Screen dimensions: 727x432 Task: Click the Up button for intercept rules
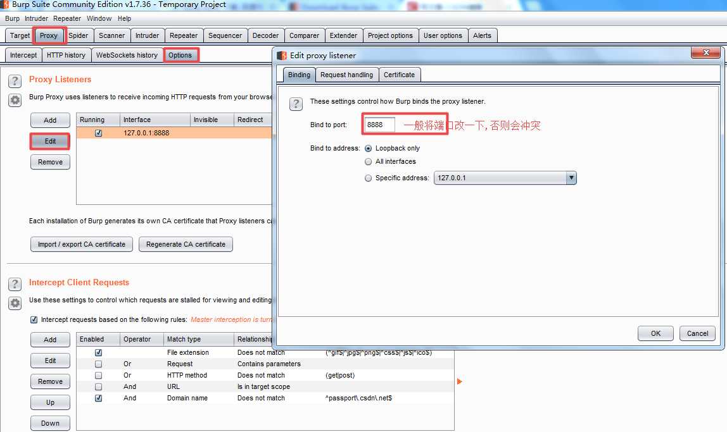click(x=50, y=402)
